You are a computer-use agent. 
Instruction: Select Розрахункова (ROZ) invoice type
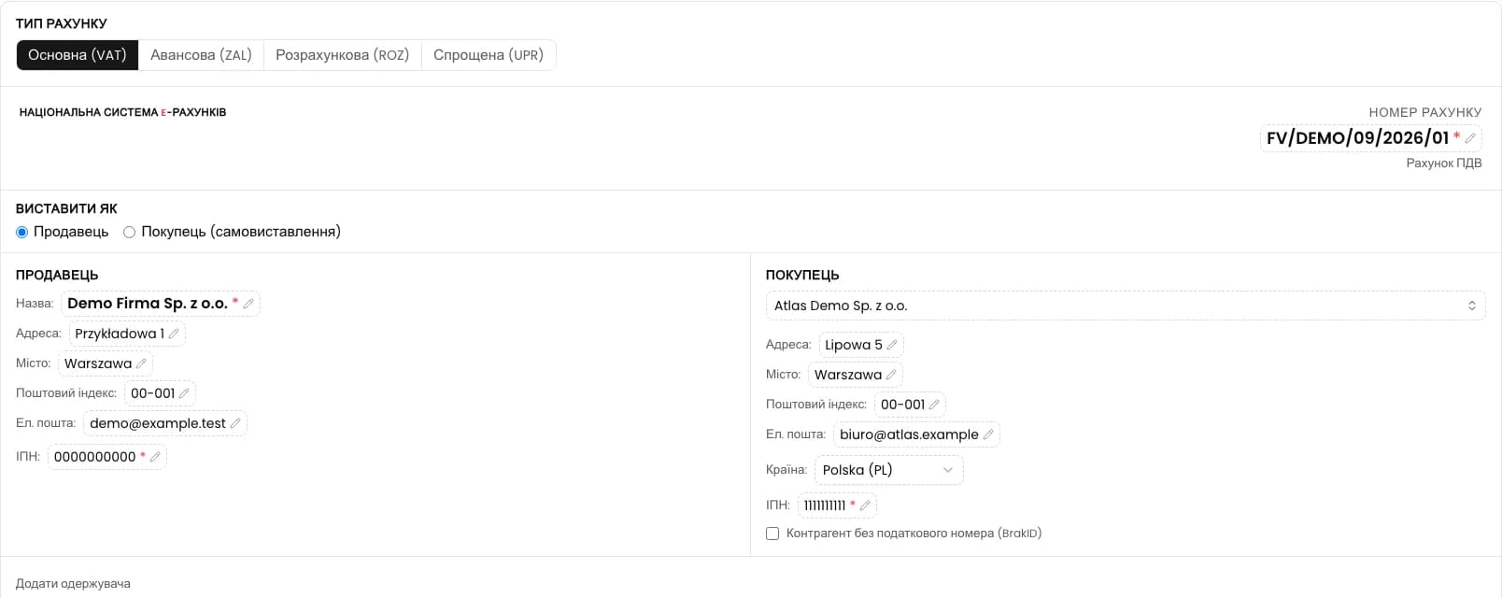coord(343,55)
